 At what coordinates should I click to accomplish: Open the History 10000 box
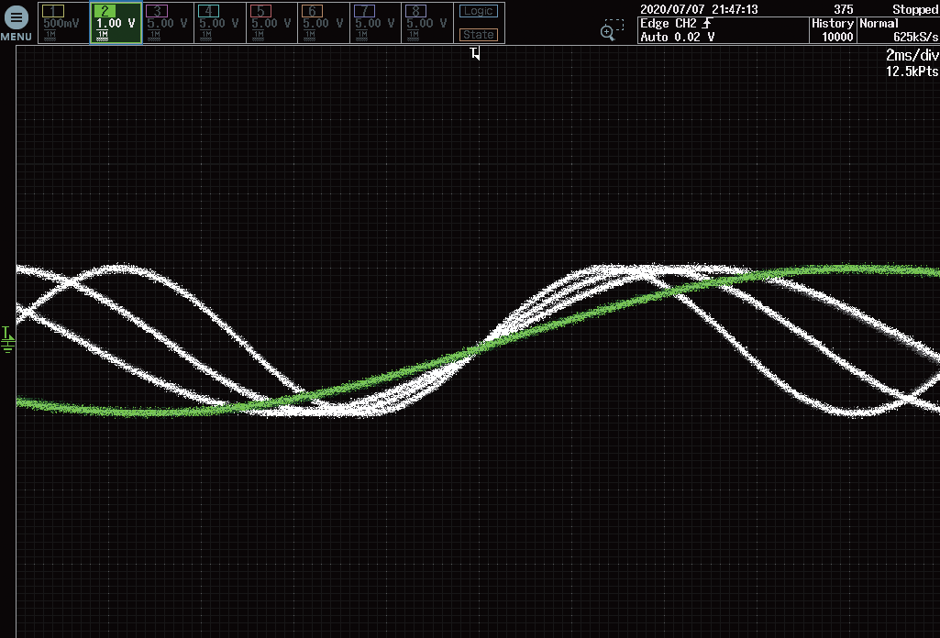[x=833, y=30]
